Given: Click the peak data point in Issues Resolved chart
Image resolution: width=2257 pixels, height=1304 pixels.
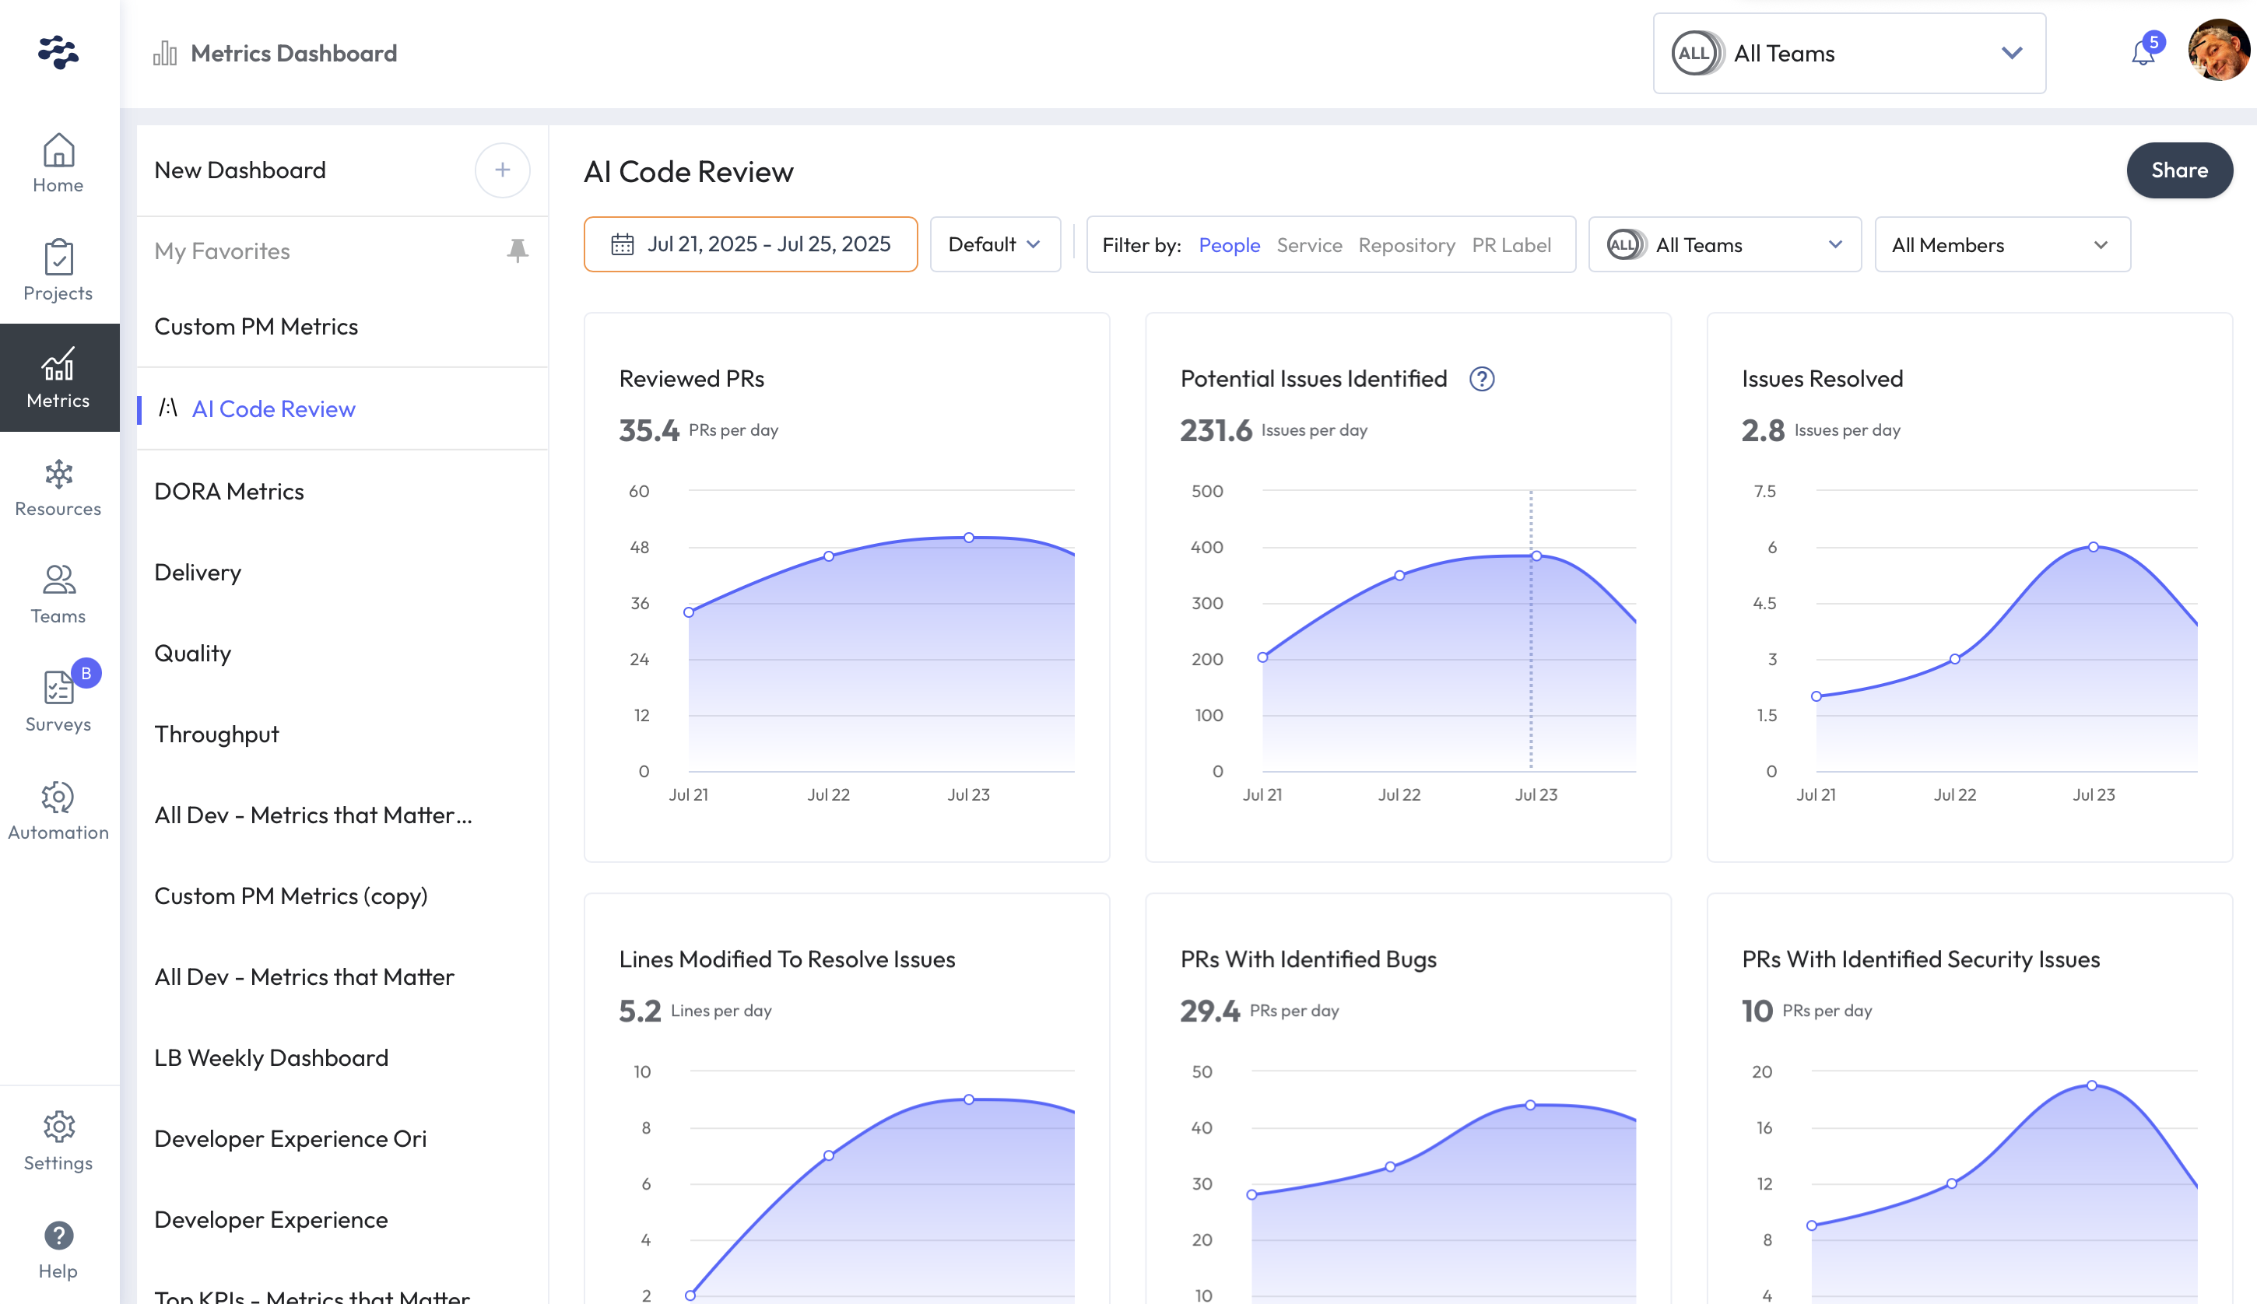Looking at the screenshot, I should [x=2093, y=546].
